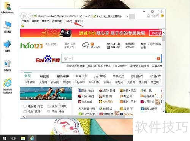
Task: Open favorites star icon at top right
Action: coord(153,16)
